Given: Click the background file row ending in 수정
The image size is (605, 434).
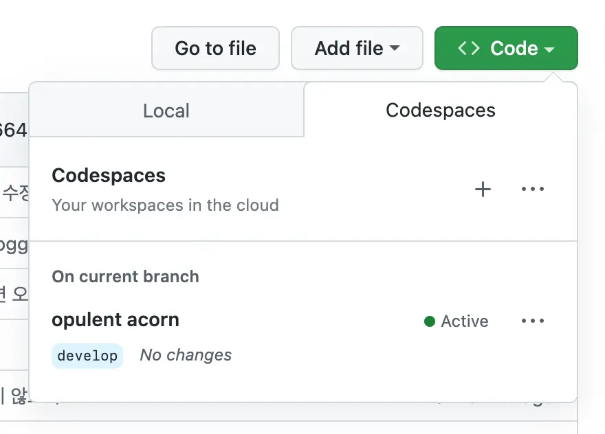Looking at the screenshot, I should click(x=15, y=193).
